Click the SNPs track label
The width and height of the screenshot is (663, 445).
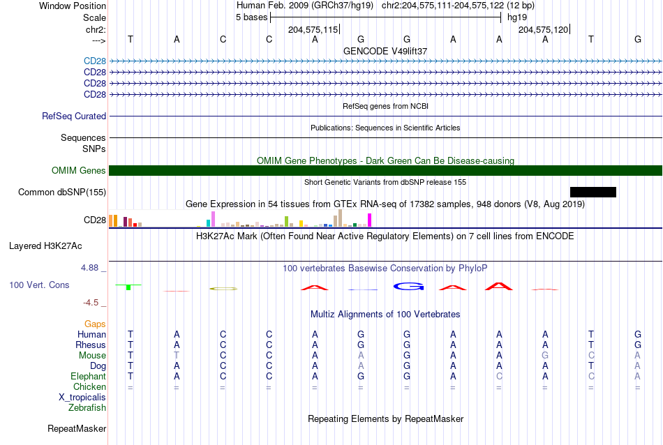94,149
